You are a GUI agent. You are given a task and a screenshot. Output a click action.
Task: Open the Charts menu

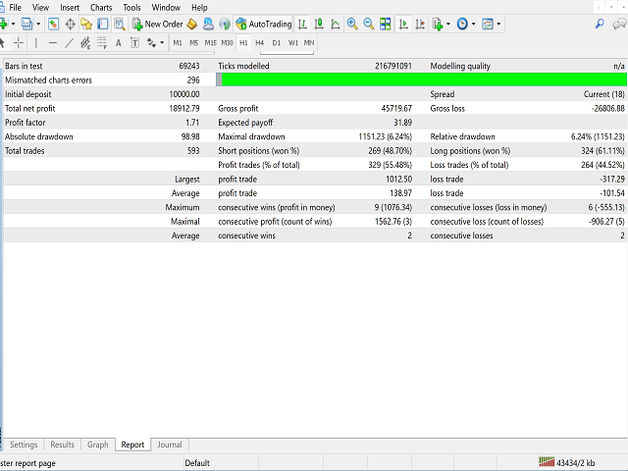(x=101, y=7)
